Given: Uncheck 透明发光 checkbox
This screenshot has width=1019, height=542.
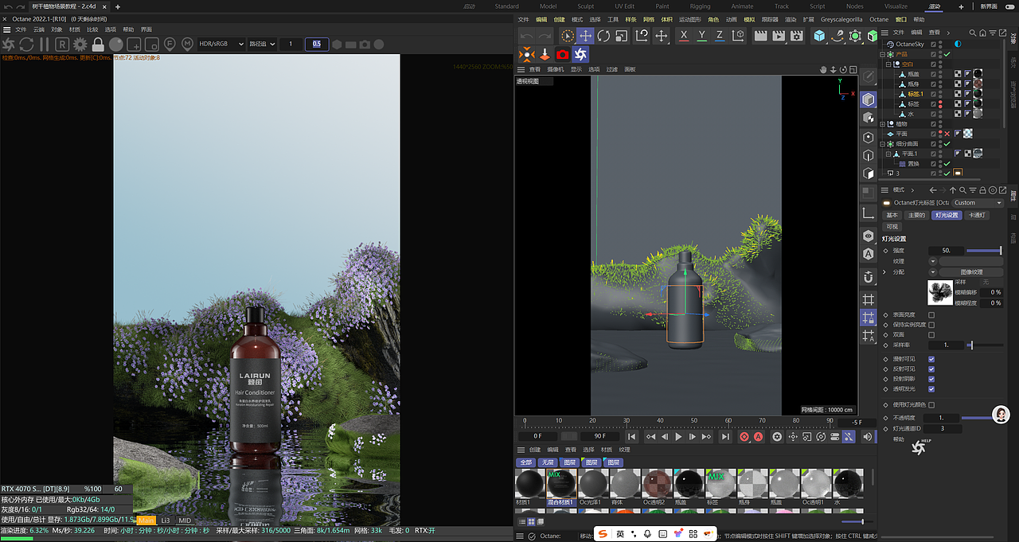Looking at the screenshot, I should 931,388.
